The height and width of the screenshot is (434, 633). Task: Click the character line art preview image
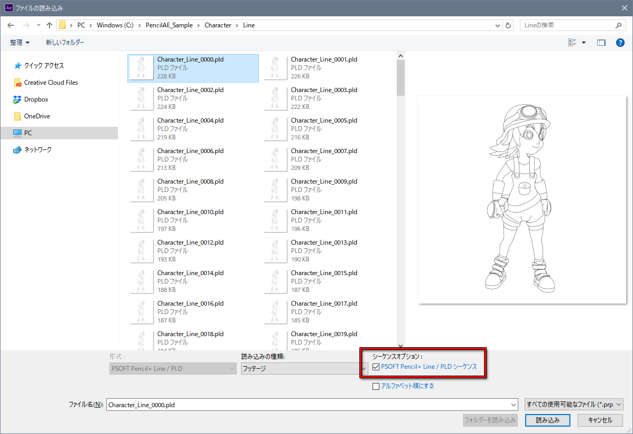tap(522, 199)
